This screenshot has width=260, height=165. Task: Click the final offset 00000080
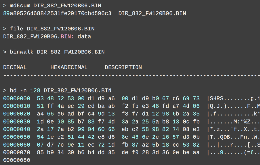coord(17,160)
